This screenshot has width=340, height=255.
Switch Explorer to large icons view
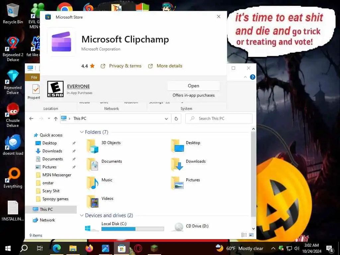pyautogui.click(x=251, y=235)
